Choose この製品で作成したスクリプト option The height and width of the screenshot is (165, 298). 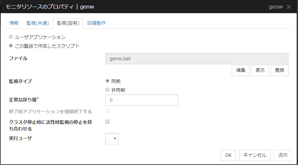click(x=11, y=46)
